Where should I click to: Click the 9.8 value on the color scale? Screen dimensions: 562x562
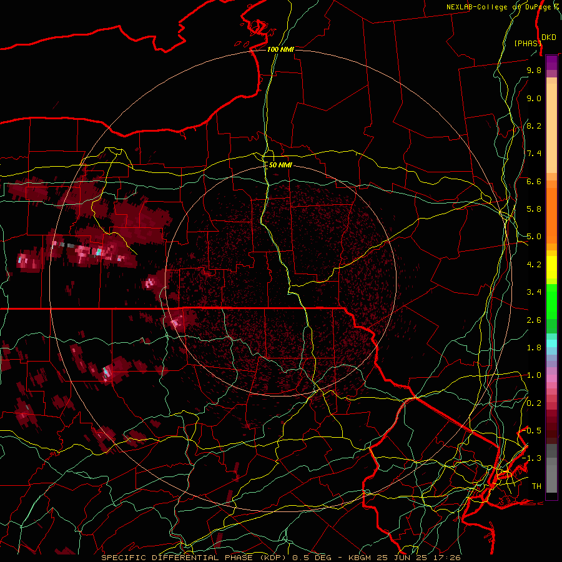point(534,70)
